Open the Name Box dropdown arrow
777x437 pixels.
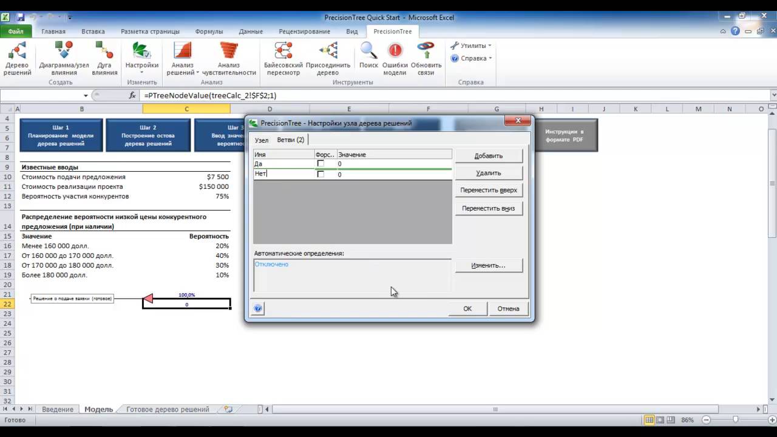pos(86,95)
